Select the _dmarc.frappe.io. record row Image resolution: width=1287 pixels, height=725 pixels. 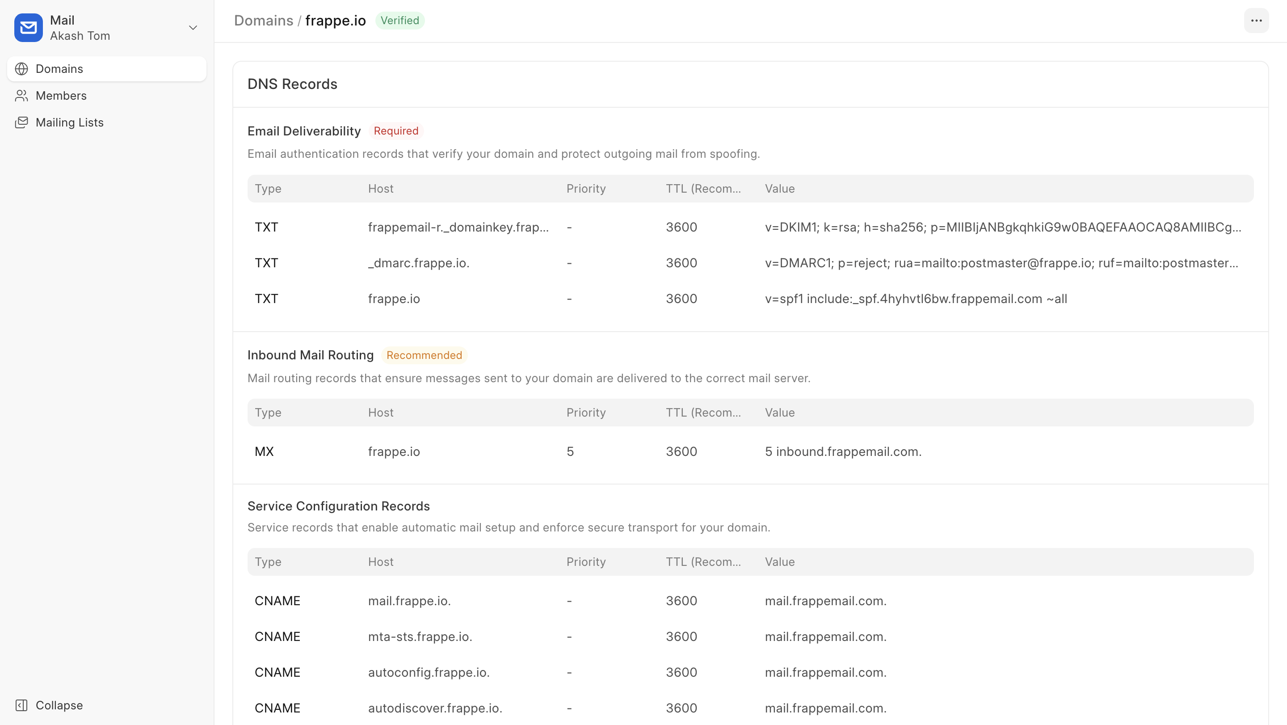(x=419, y=263)
